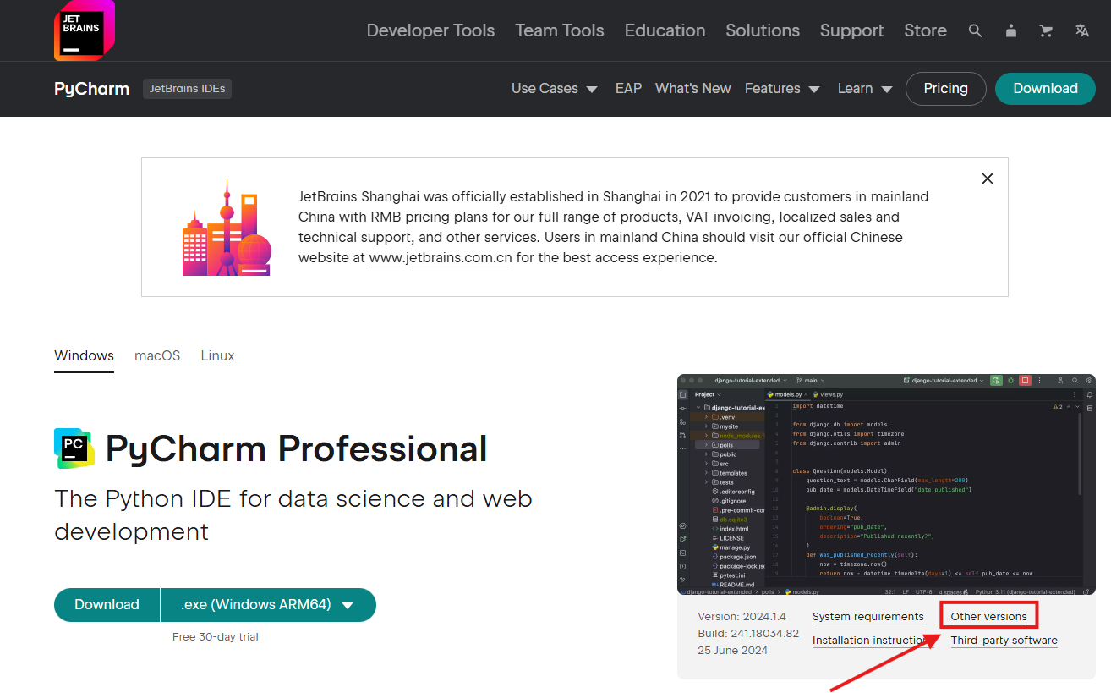1111x693 pixels.
Task: Click the JetBrains logo
Action: [x=85, y=30]
